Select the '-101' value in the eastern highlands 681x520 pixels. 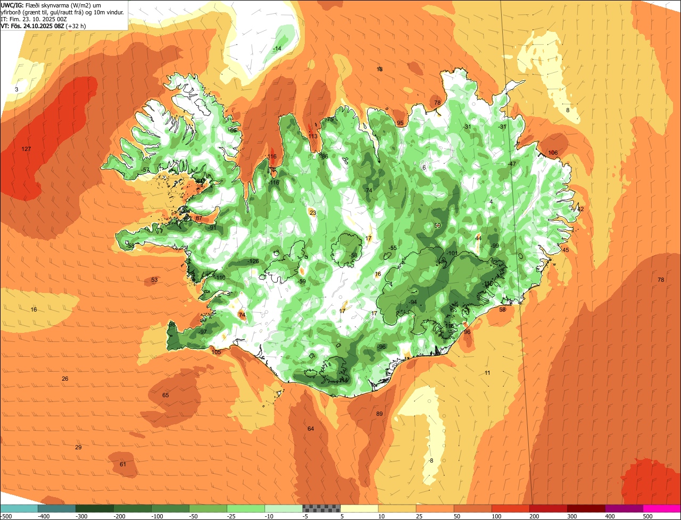[x=452, y=253]
